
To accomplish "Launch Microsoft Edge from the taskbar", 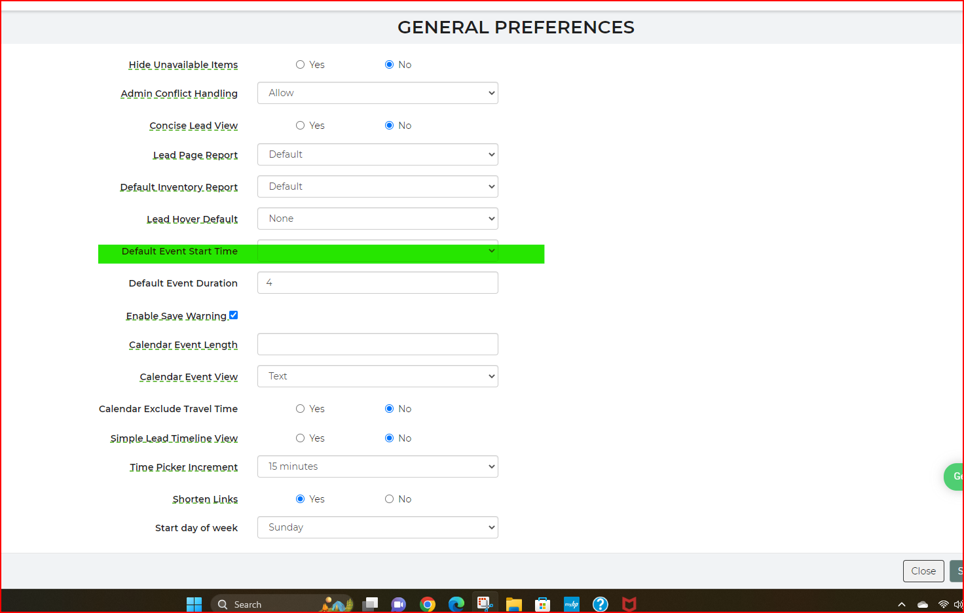I will pos(456,604).
